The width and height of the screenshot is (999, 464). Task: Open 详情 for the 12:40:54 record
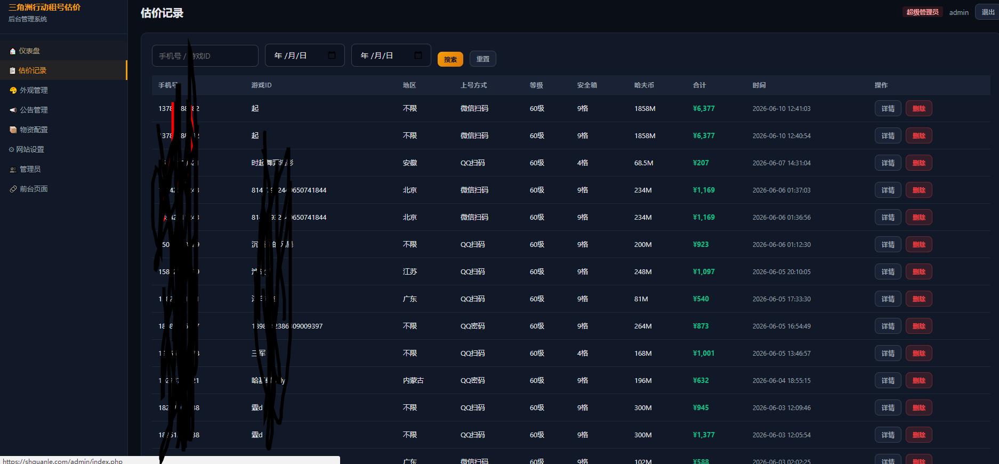[888, 135]
